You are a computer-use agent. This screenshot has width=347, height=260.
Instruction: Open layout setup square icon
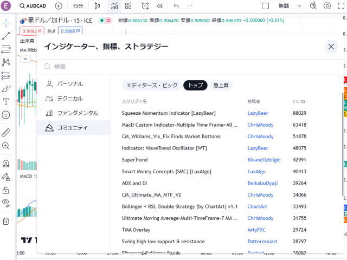point(265,6)
